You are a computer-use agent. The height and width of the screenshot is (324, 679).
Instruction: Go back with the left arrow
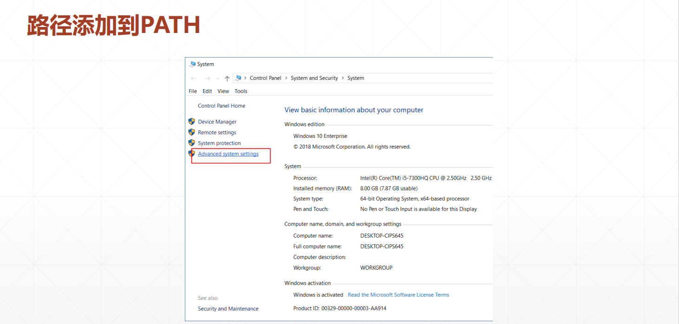click(194, 78)
